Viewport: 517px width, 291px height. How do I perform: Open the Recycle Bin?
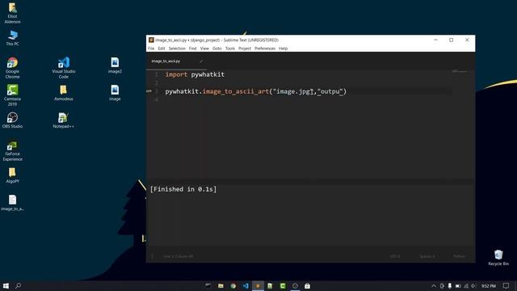pyautogui.click(x=498, y=258)
